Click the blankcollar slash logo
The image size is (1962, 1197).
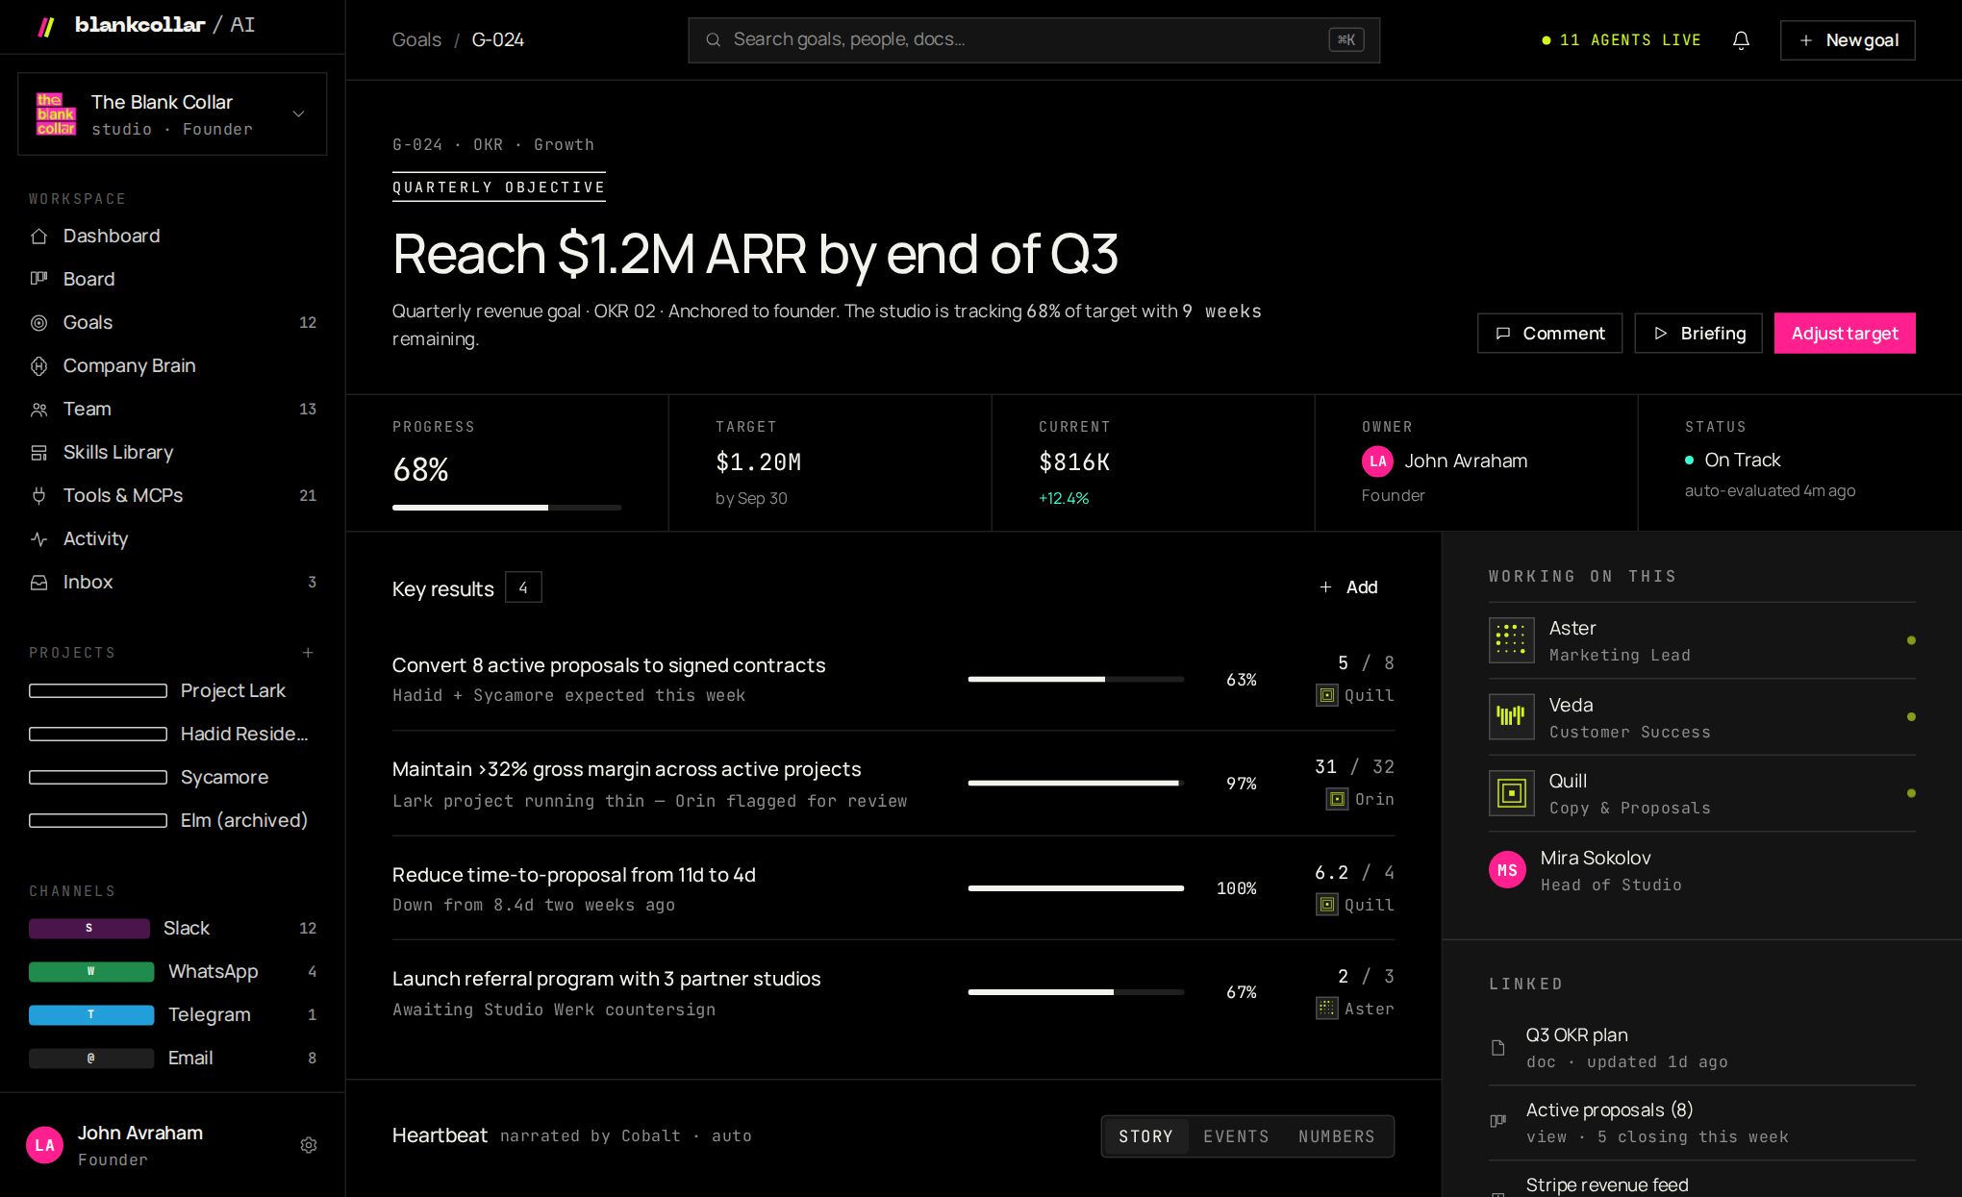[x=45, y=26]
